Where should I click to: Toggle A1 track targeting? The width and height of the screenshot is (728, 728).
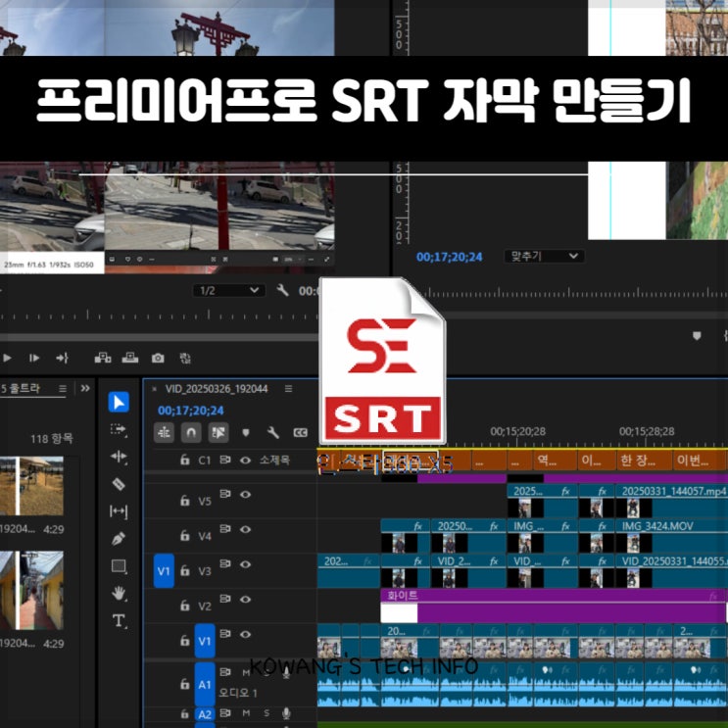(205, 684)
